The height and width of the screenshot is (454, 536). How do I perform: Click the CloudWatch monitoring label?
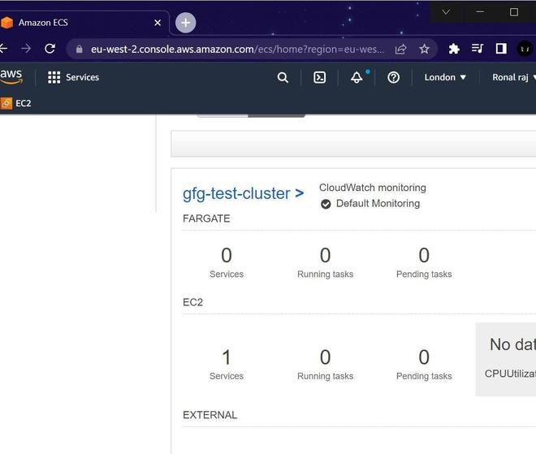[373, 188]
